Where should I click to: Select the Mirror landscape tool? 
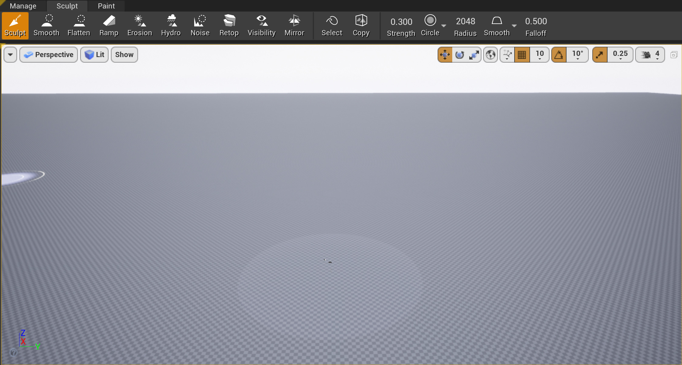(294, 26)
